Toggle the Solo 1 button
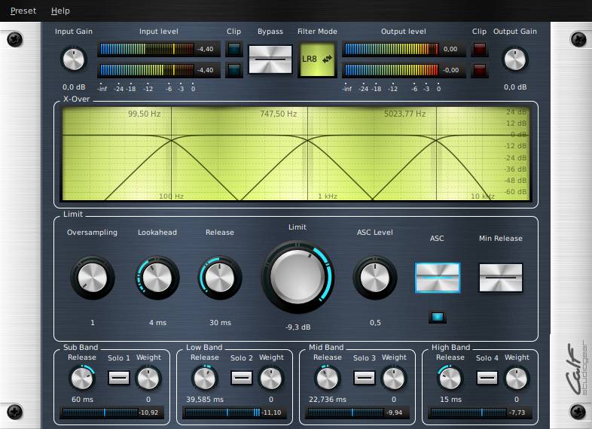The width and height of the screenshot is (592, 429). [x=119, y=378]
